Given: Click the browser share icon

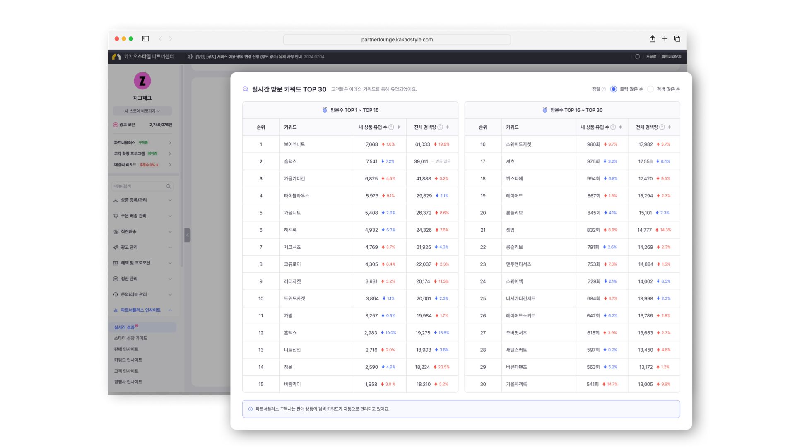Looking at the screenshot, I should [652, 38].
